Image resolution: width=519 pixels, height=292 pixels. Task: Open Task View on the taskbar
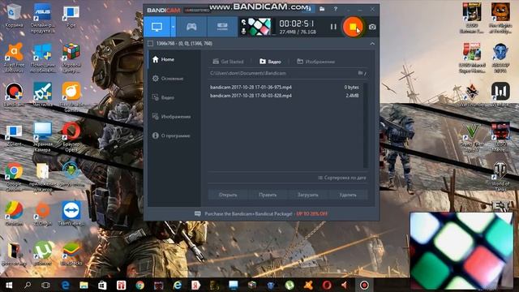pos(45,285)
